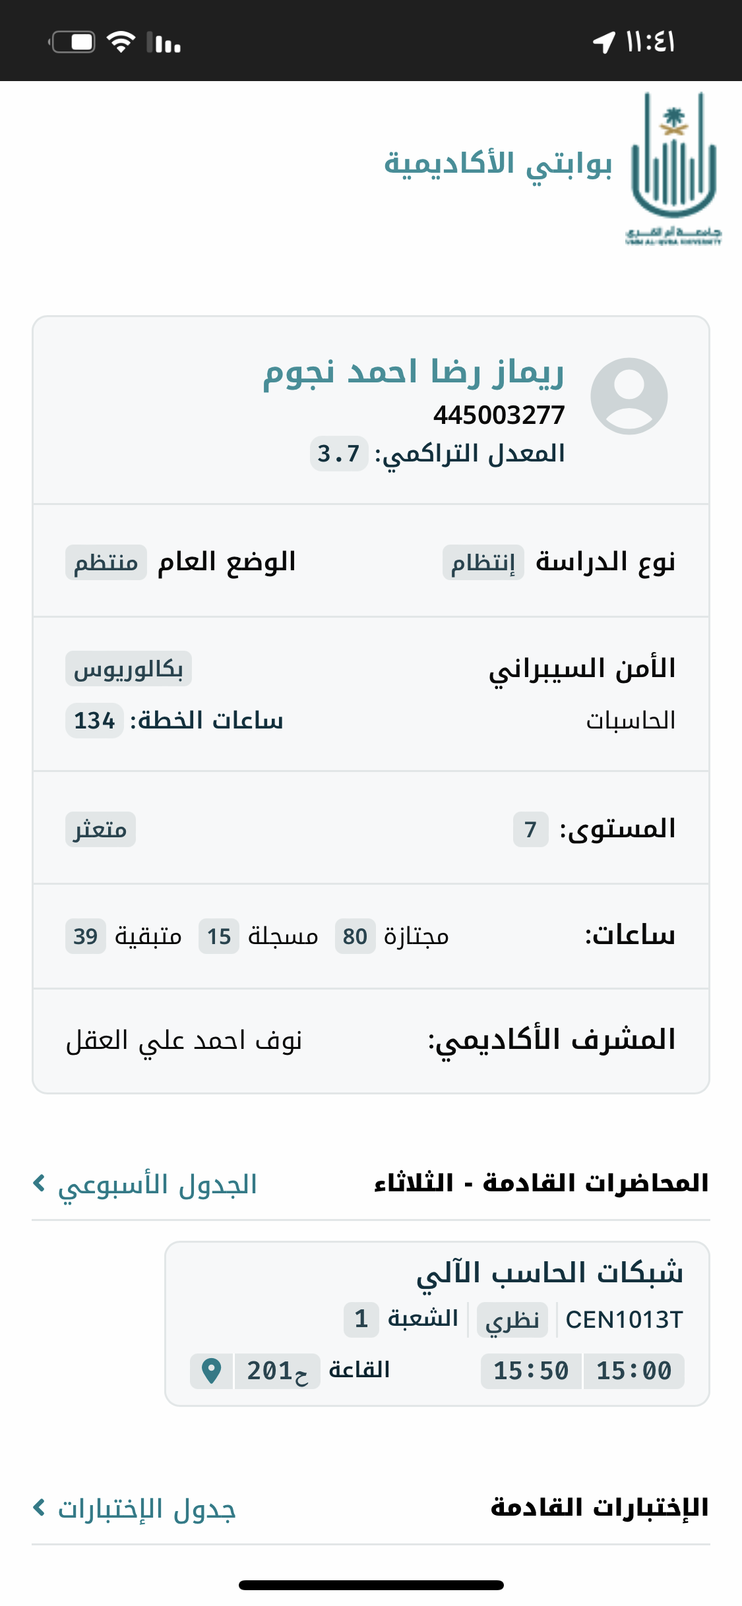The width and height of the screenshot is (742, 1606).
Task: Select the student name ريماز رضا احمد نجوم
Action: click(x=414, y=372)
